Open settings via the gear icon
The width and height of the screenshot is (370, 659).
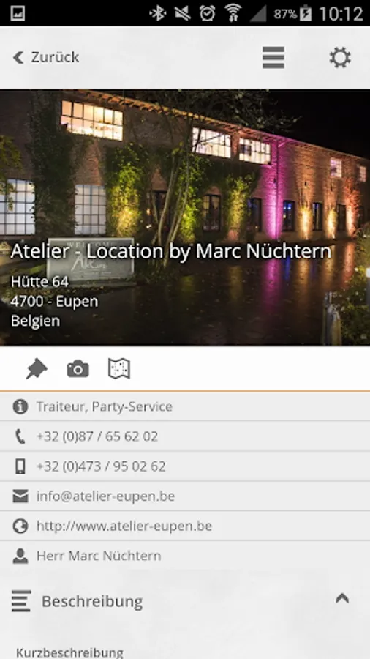point(340,57)
